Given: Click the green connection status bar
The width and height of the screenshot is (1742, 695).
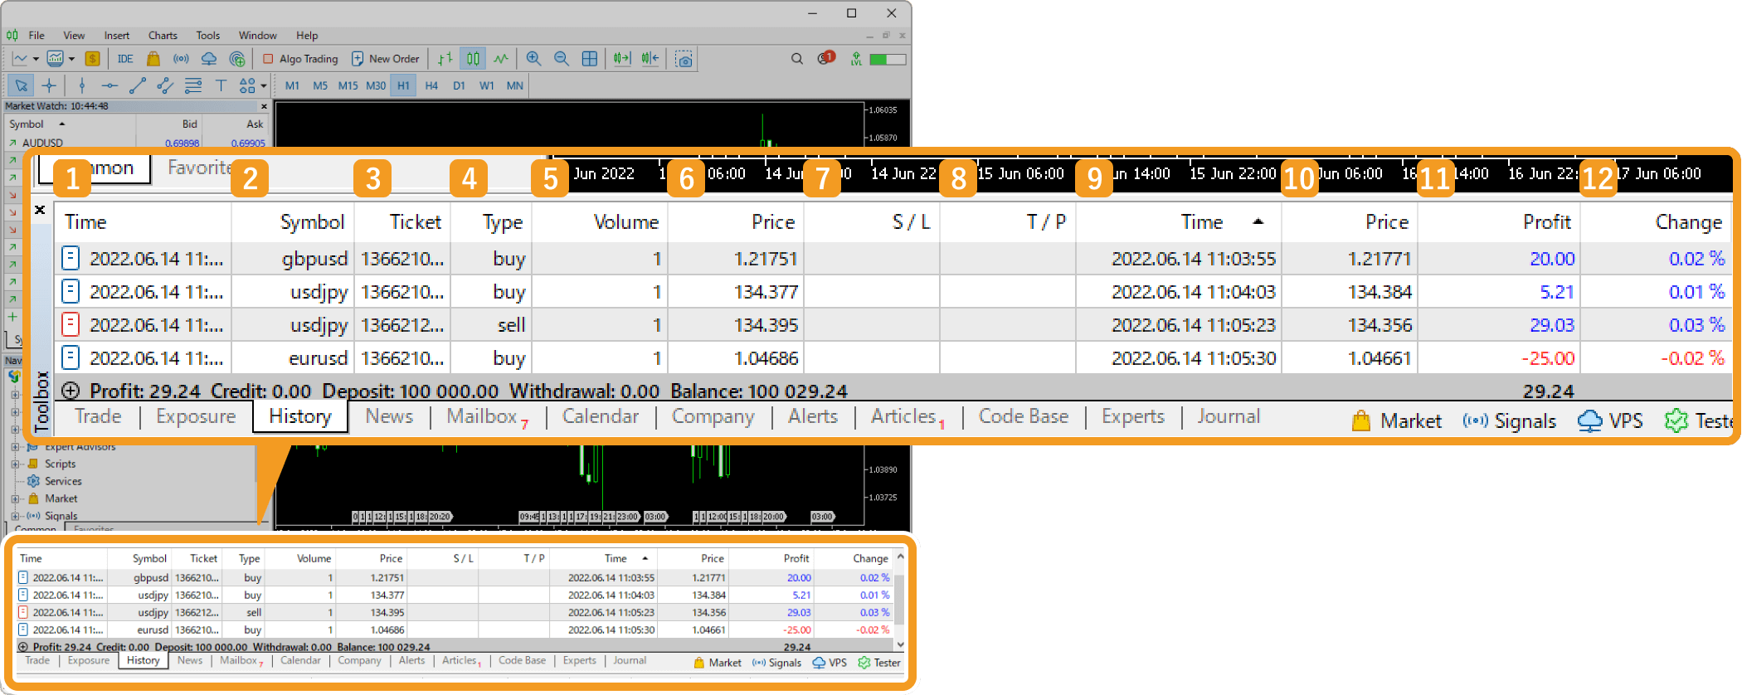Looking at the screenshot, I should (x=888, y=59).
